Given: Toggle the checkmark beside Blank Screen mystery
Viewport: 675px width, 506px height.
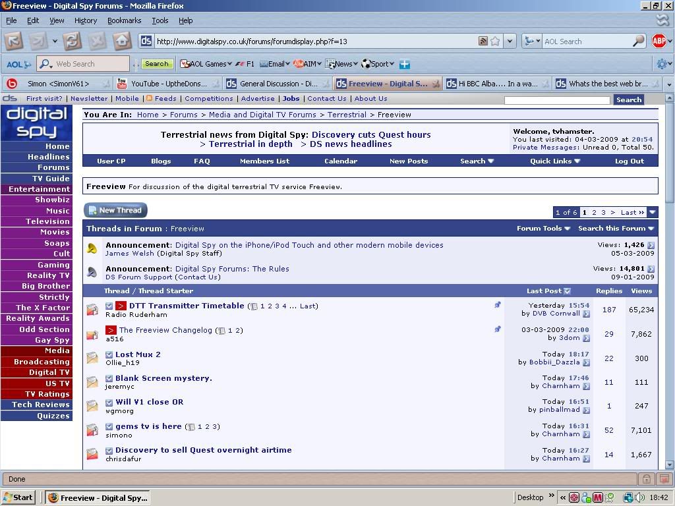Looking at the screenshot, I should pos(109,378).
